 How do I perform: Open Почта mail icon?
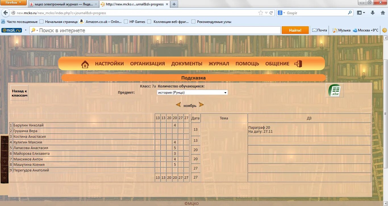pos(320,30)
